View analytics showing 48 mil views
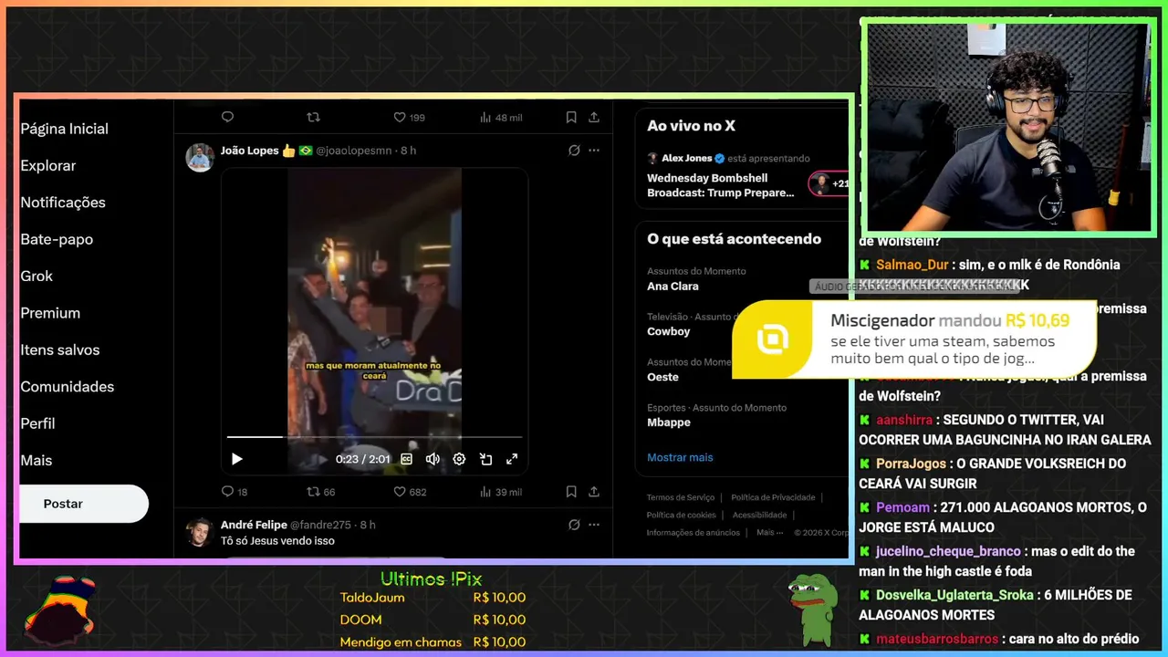The image size is (1168, 657). (x=500, y=117)
